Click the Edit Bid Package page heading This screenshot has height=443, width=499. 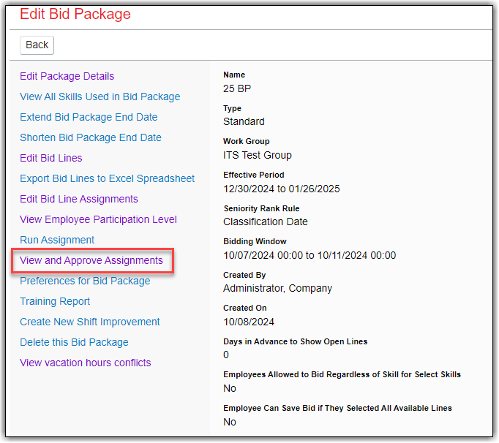click(75, 14)
